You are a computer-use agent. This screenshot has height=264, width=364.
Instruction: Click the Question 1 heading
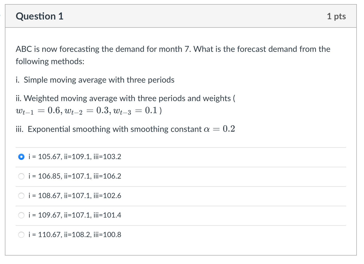(40, 16)
